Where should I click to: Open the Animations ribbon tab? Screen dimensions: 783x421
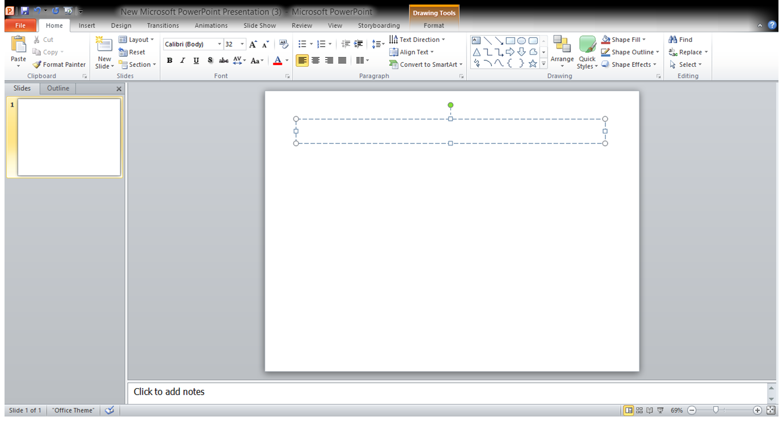[x=211, y=25]
